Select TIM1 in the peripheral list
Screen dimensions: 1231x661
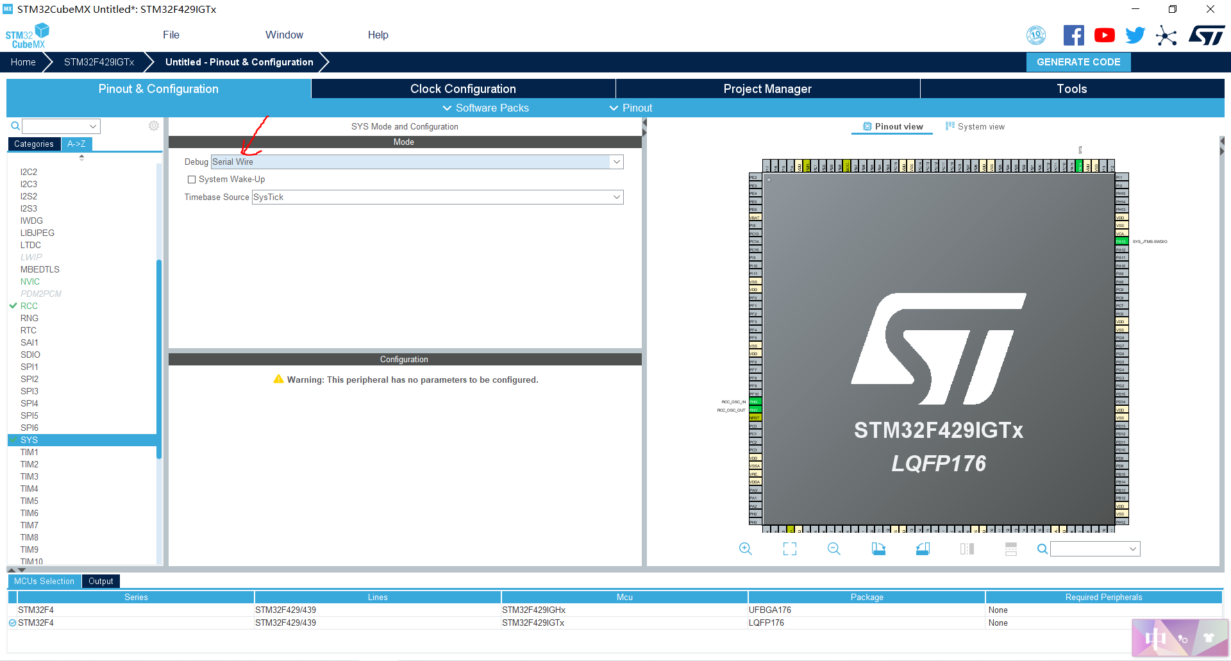29,452
